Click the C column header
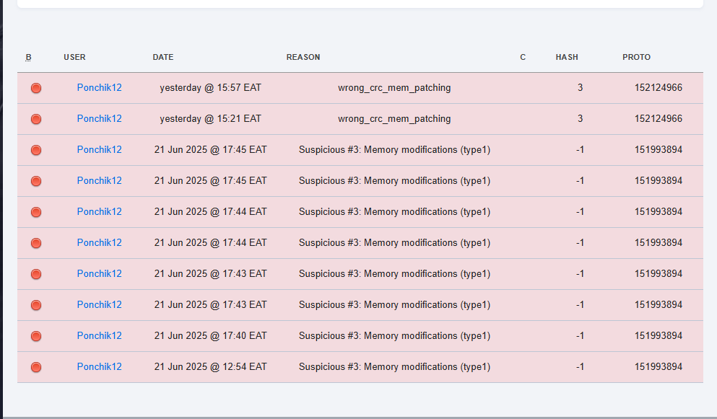The height and width of the screenshot is (419, 717). 523,57
